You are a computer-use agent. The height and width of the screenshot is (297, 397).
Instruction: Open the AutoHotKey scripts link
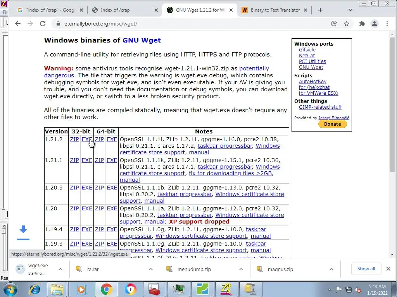click(312, 82)
